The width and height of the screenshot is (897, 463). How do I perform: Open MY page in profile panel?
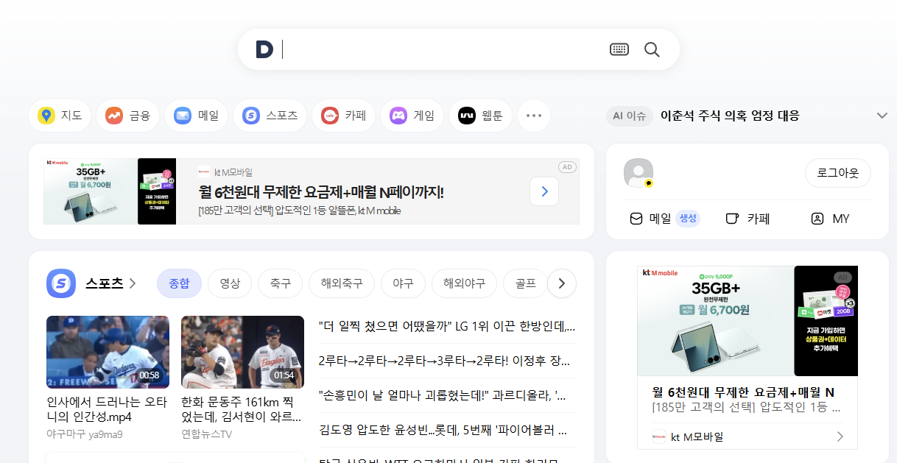tap(830, 219)
